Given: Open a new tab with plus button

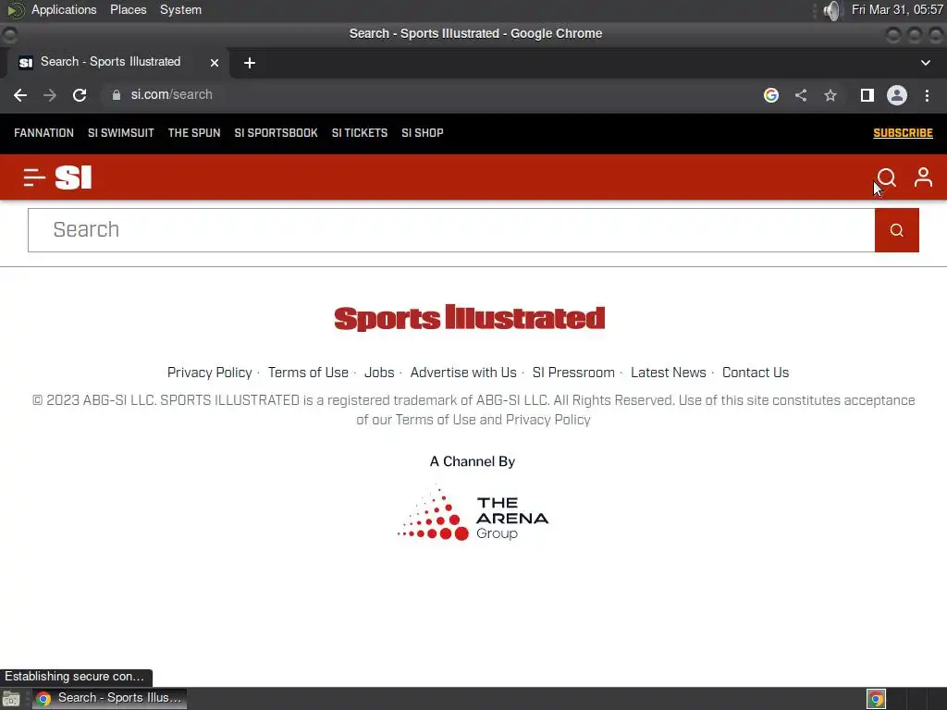Looking at the screenshot, I should (x=250, y=63).
